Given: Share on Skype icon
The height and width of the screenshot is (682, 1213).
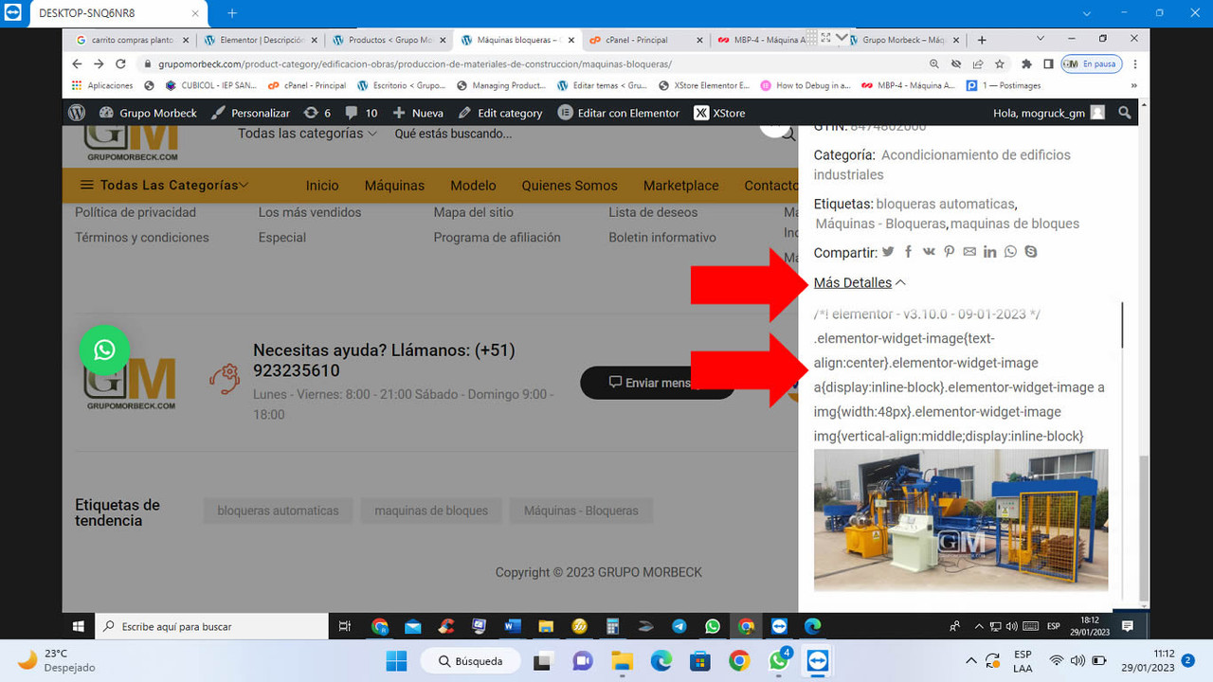Looking at the screenshot, I should [x=1030, y=252].
